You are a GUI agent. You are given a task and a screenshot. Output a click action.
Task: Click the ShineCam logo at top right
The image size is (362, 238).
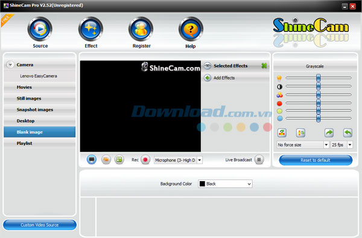click(x=311, y=25)
